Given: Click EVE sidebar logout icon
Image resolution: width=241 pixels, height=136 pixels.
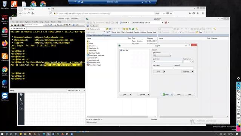Looking at the screenshot, I should [21, 109].
